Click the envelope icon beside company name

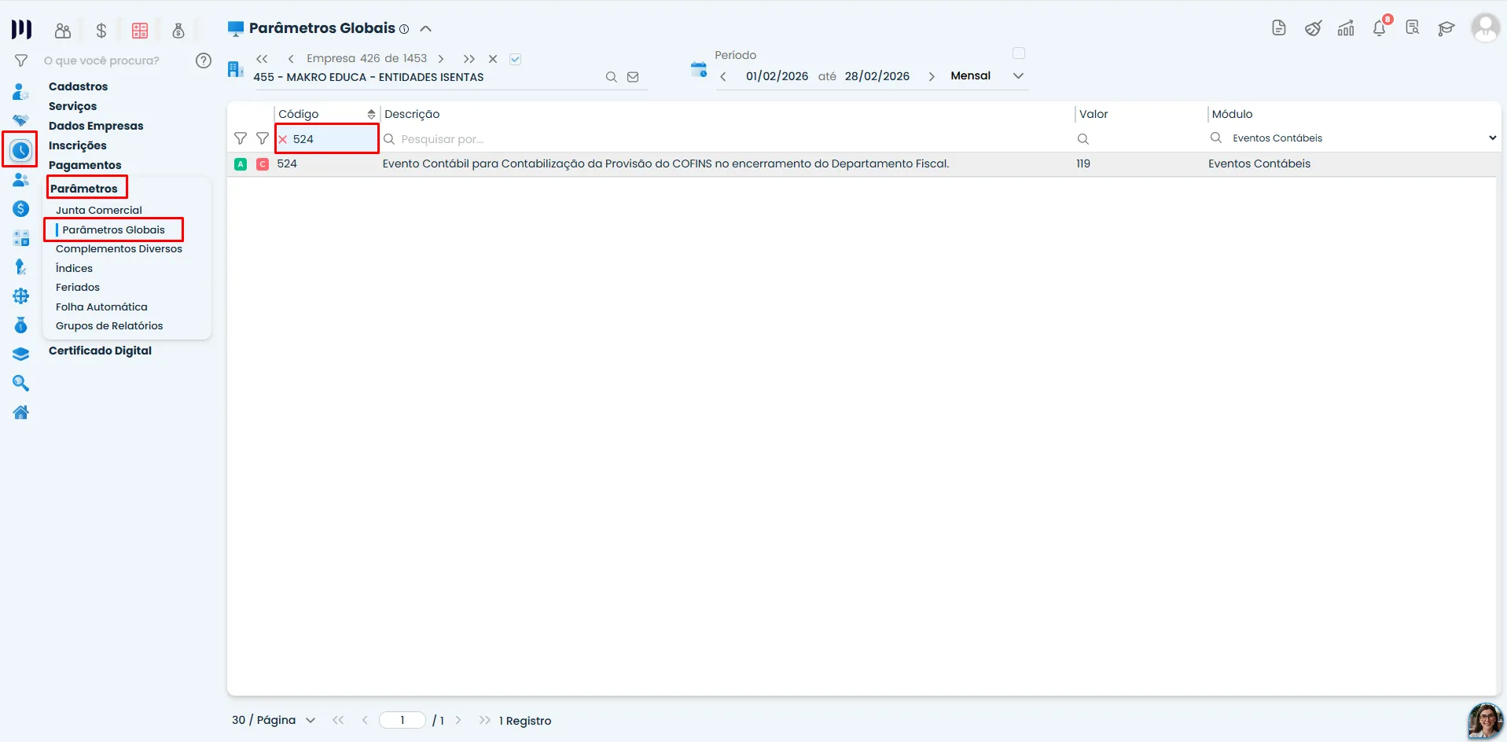[633, 77]
